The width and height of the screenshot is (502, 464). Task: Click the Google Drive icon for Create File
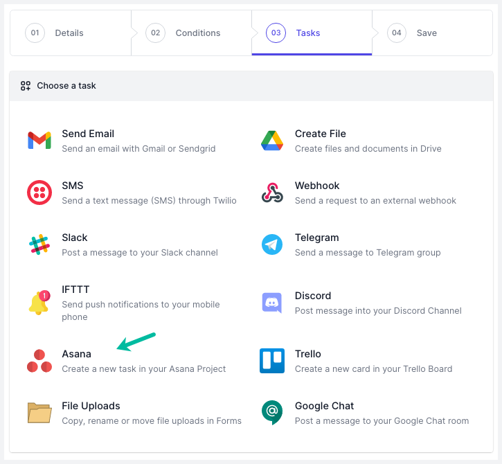tap(272, 141)
